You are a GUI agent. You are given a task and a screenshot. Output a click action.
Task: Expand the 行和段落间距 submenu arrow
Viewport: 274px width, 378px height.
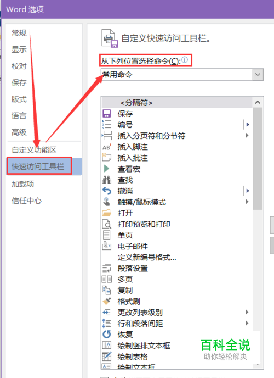[x=247, y=323]
